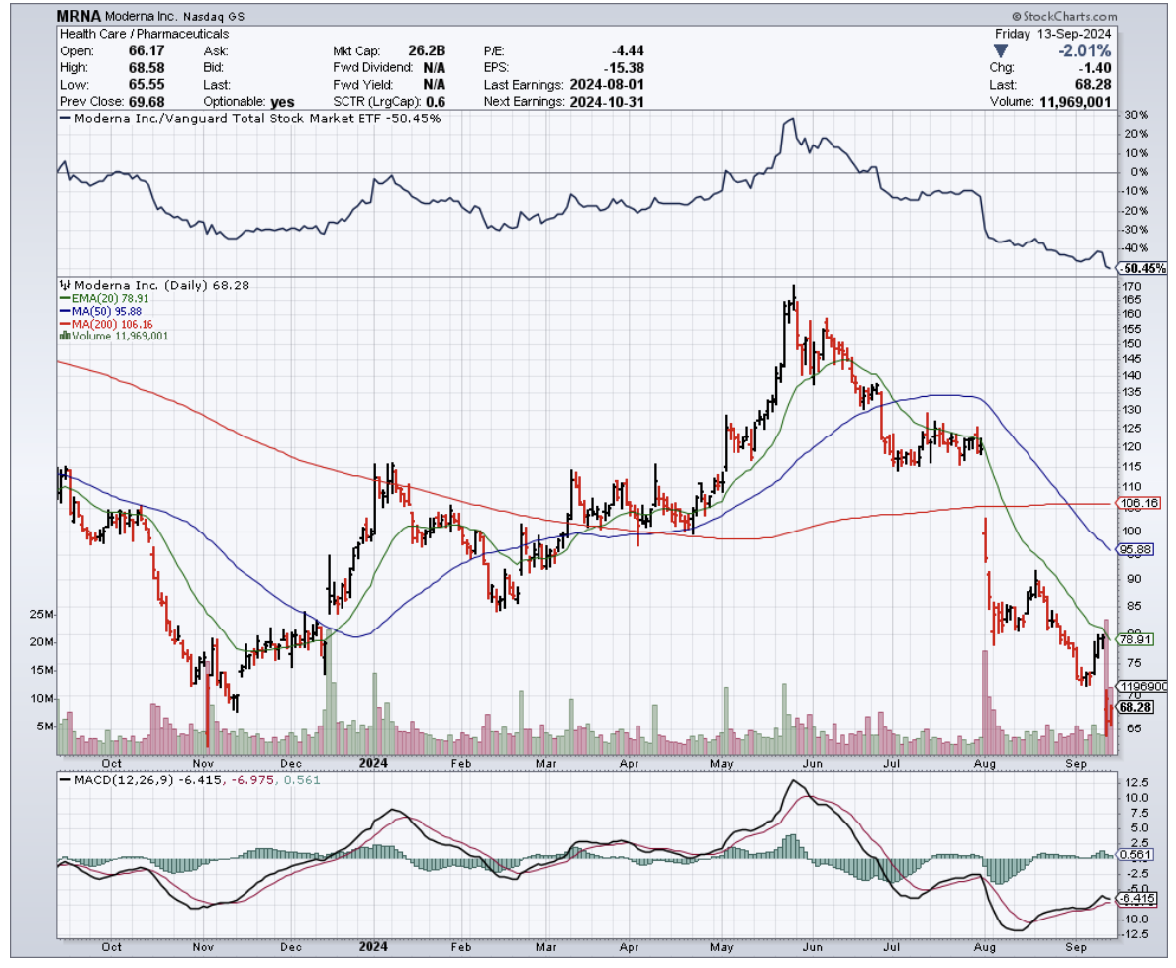Click the MRNA ticker symbol

pos(78,17)
